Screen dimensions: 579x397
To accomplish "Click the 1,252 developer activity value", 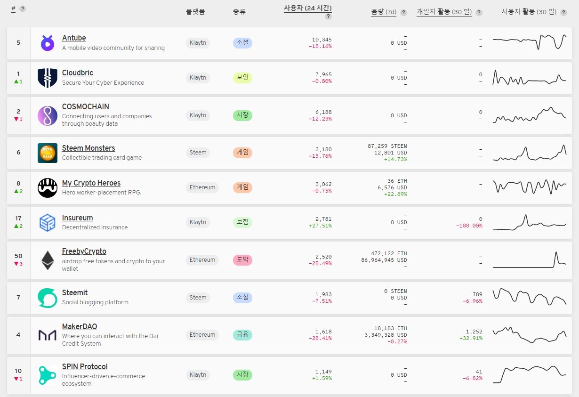I will coord(474,332).
